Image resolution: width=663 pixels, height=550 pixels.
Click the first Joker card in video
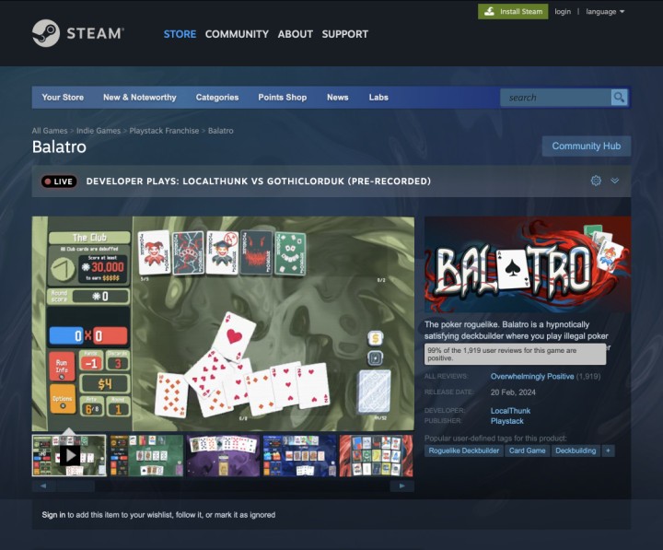(154, 252)
